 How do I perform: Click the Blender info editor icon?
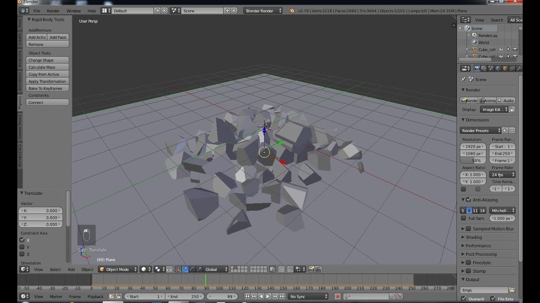click(x=24, y=11)
